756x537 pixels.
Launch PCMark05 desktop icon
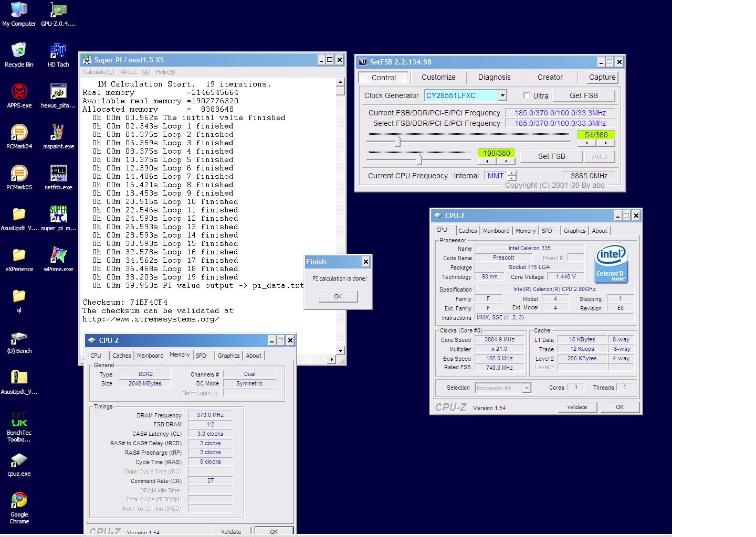click(x=19, y=177)
